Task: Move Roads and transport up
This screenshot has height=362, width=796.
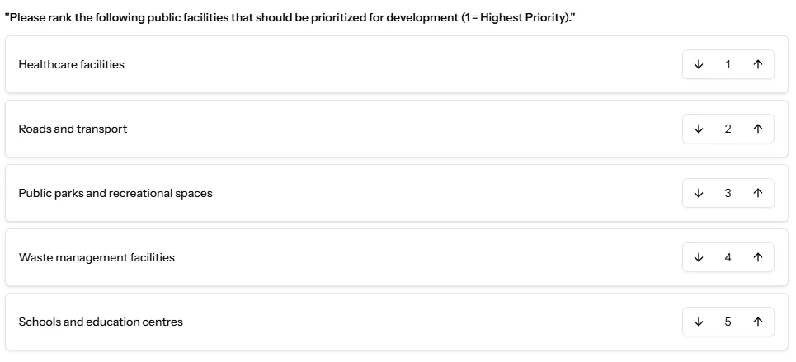Action: (757, 129)
